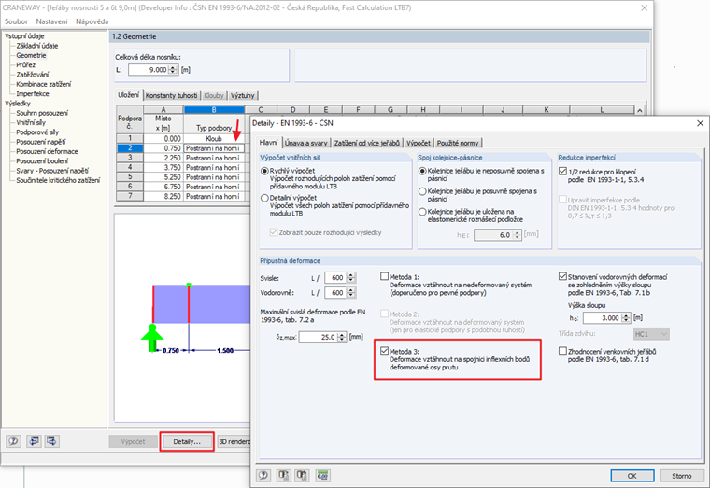Open the Výpočet tab in Detaily dialog
The image size is (710, 488).
tap(419, 143)
